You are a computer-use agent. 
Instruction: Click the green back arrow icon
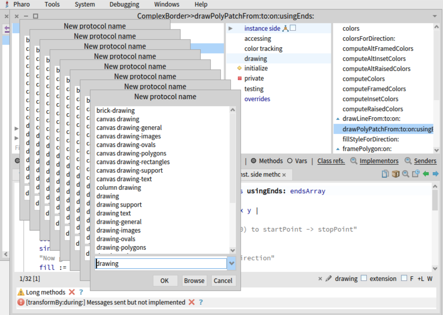426,173
